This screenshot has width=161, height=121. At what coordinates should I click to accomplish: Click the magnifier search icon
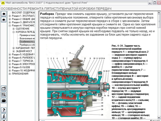point(4,94)
